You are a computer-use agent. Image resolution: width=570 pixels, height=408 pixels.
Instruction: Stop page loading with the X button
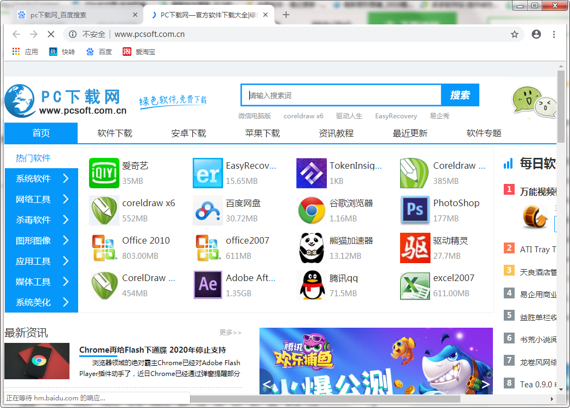coord(51,34)
